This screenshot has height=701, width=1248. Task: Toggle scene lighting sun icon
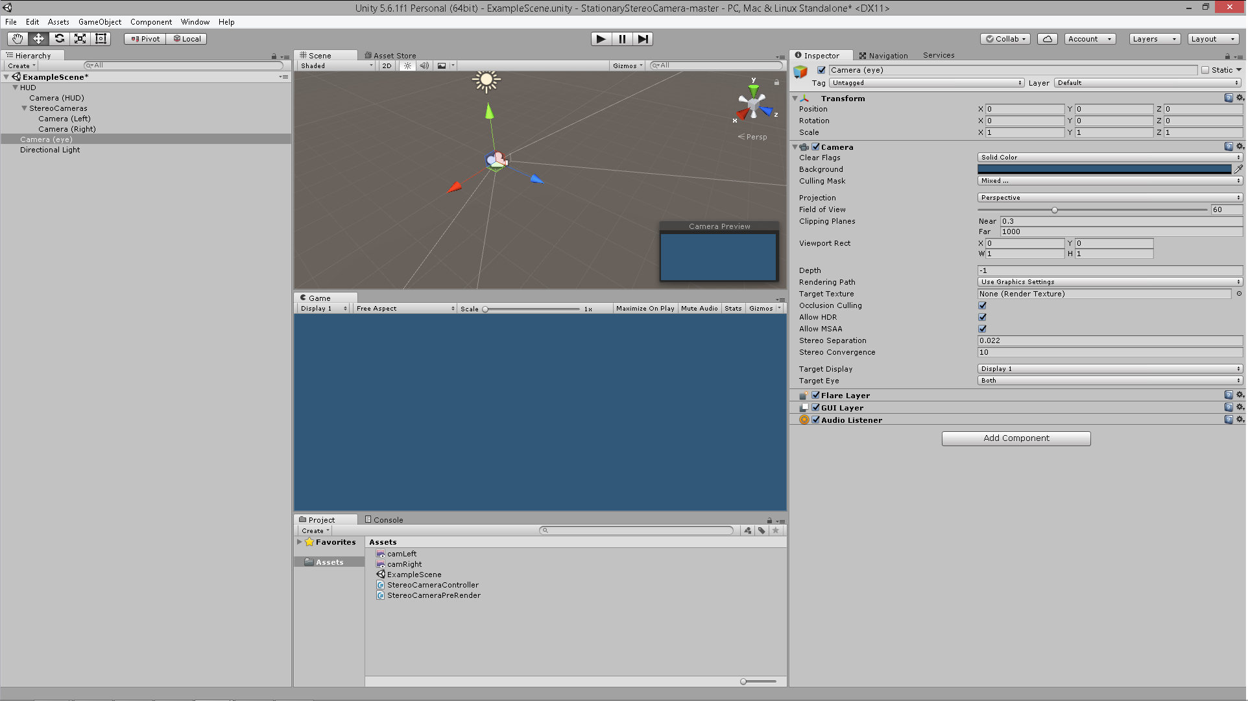pos(407,65)
